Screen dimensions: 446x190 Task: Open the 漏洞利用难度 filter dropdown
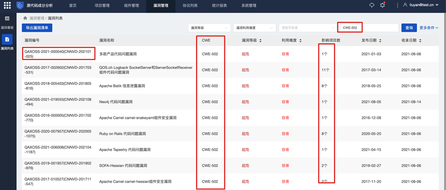click(x=255, y=28)
